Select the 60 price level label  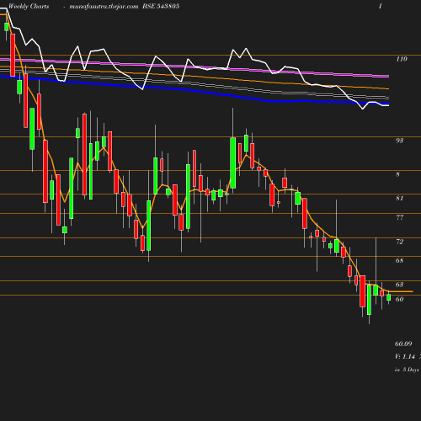click(x=400, y=299)
